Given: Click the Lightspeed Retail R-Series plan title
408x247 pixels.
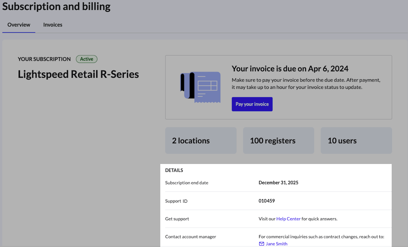Looking at the screenshot, I should tap(78, 74).
